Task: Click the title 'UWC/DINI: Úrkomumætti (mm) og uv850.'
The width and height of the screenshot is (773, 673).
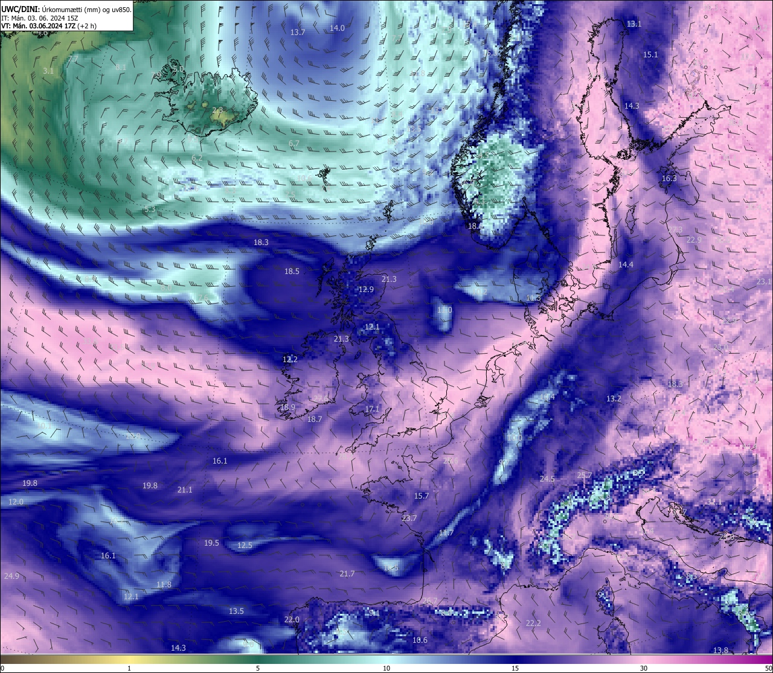Action: [66, 9]
